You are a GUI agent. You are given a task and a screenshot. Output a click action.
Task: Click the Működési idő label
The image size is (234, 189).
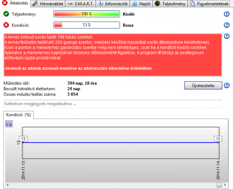coord(16,83)
